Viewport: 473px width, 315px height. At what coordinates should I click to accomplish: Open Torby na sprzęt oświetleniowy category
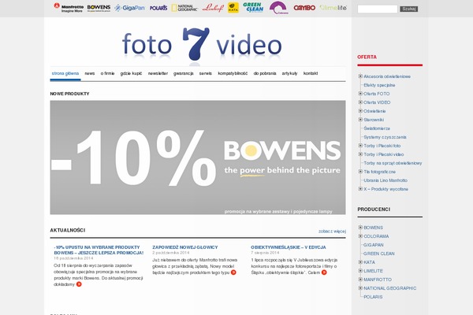tap(393, 163)
